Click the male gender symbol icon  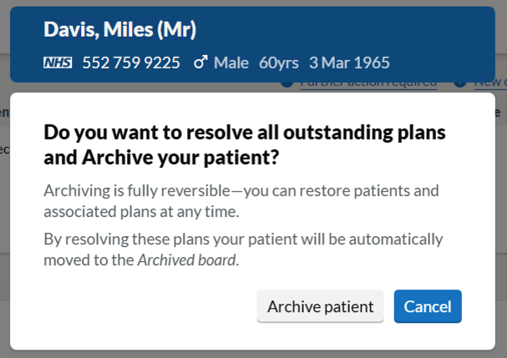click(200, 62)
